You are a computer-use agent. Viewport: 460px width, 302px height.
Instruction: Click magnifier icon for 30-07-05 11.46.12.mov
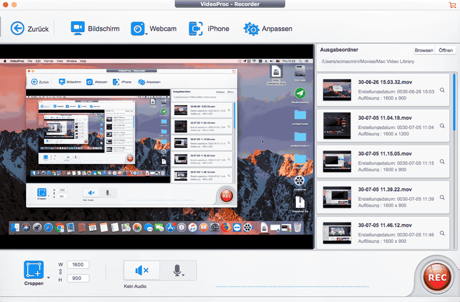click(x=442, y=233)
